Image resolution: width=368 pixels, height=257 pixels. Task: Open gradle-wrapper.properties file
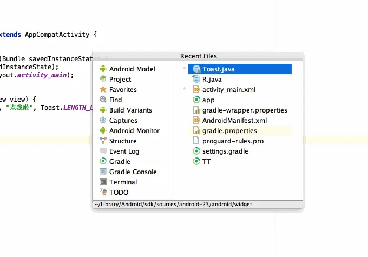pyautogui.click(x=240, y=110)
